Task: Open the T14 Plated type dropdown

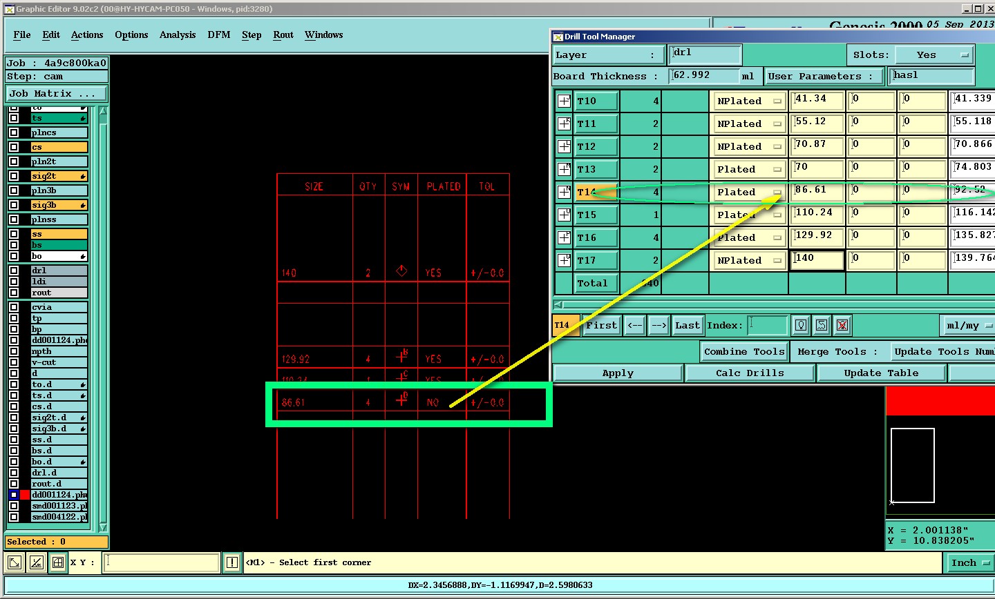Action: click(x=749, y=192)
